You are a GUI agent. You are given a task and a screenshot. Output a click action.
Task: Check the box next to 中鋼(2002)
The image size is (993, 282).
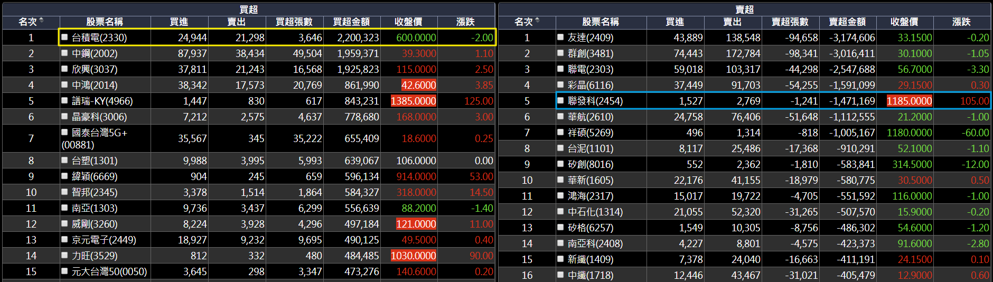(64, 53)
